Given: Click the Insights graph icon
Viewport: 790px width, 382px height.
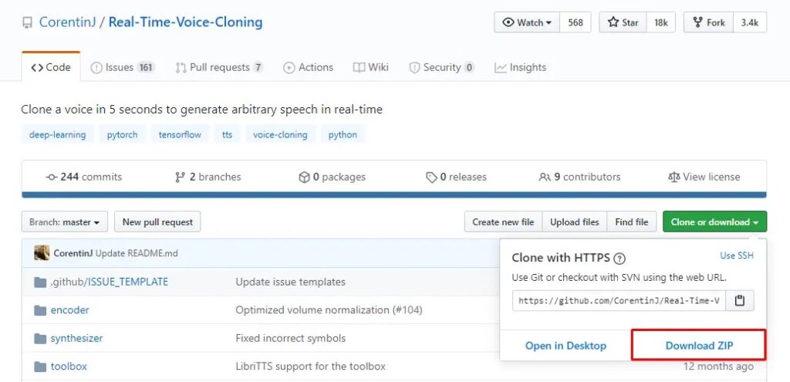Looking at the screenshot, I should pyautogui.click(x=500, y=68).
